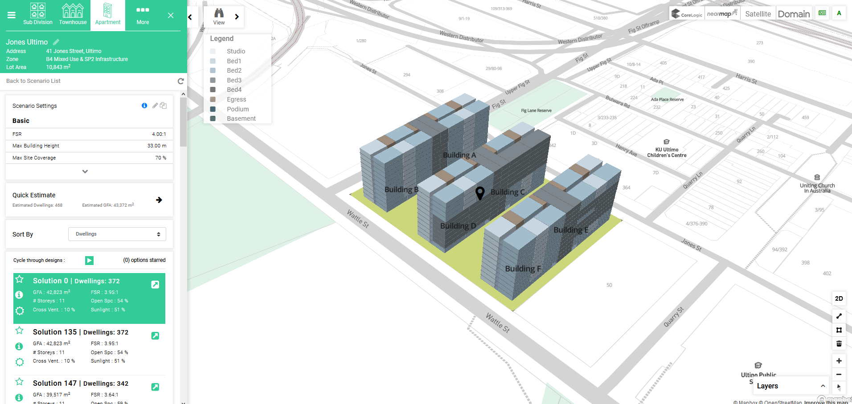Show info for Solution 135

(x=19, y=346)
